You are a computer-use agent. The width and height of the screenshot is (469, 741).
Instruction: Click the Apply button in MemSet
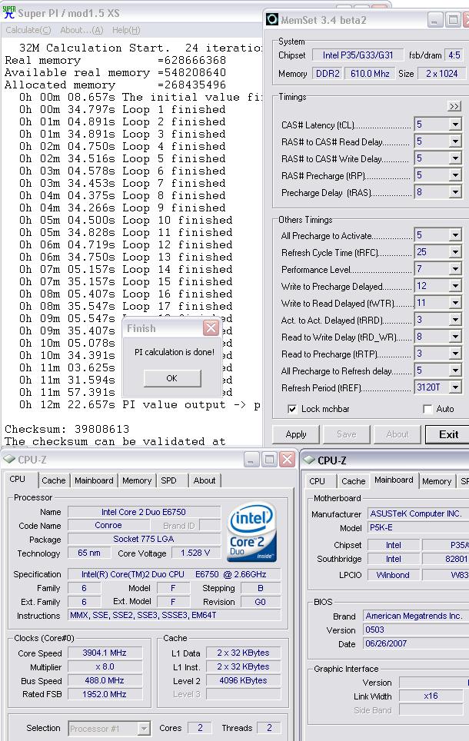[x=296, y=434]
